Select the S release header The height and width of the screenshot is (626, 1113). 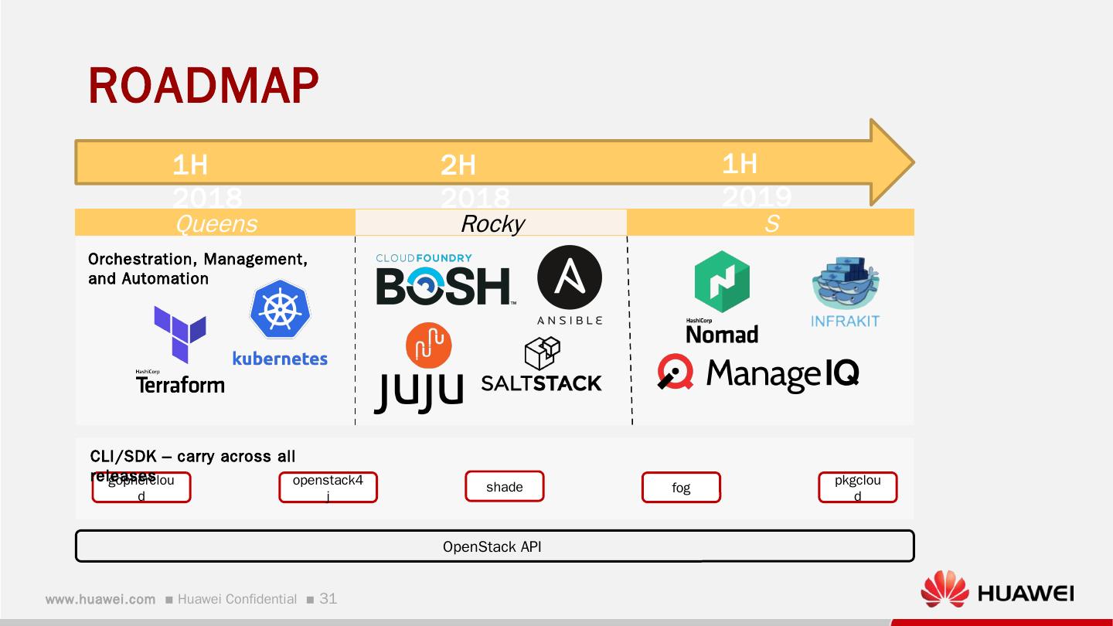click(x=770, y=223)
